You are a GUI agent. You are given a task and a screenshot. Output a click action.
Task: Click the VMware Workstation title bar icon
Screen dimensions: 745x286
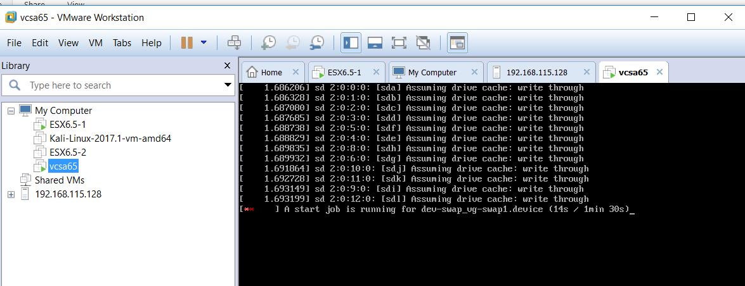(11, 18)
